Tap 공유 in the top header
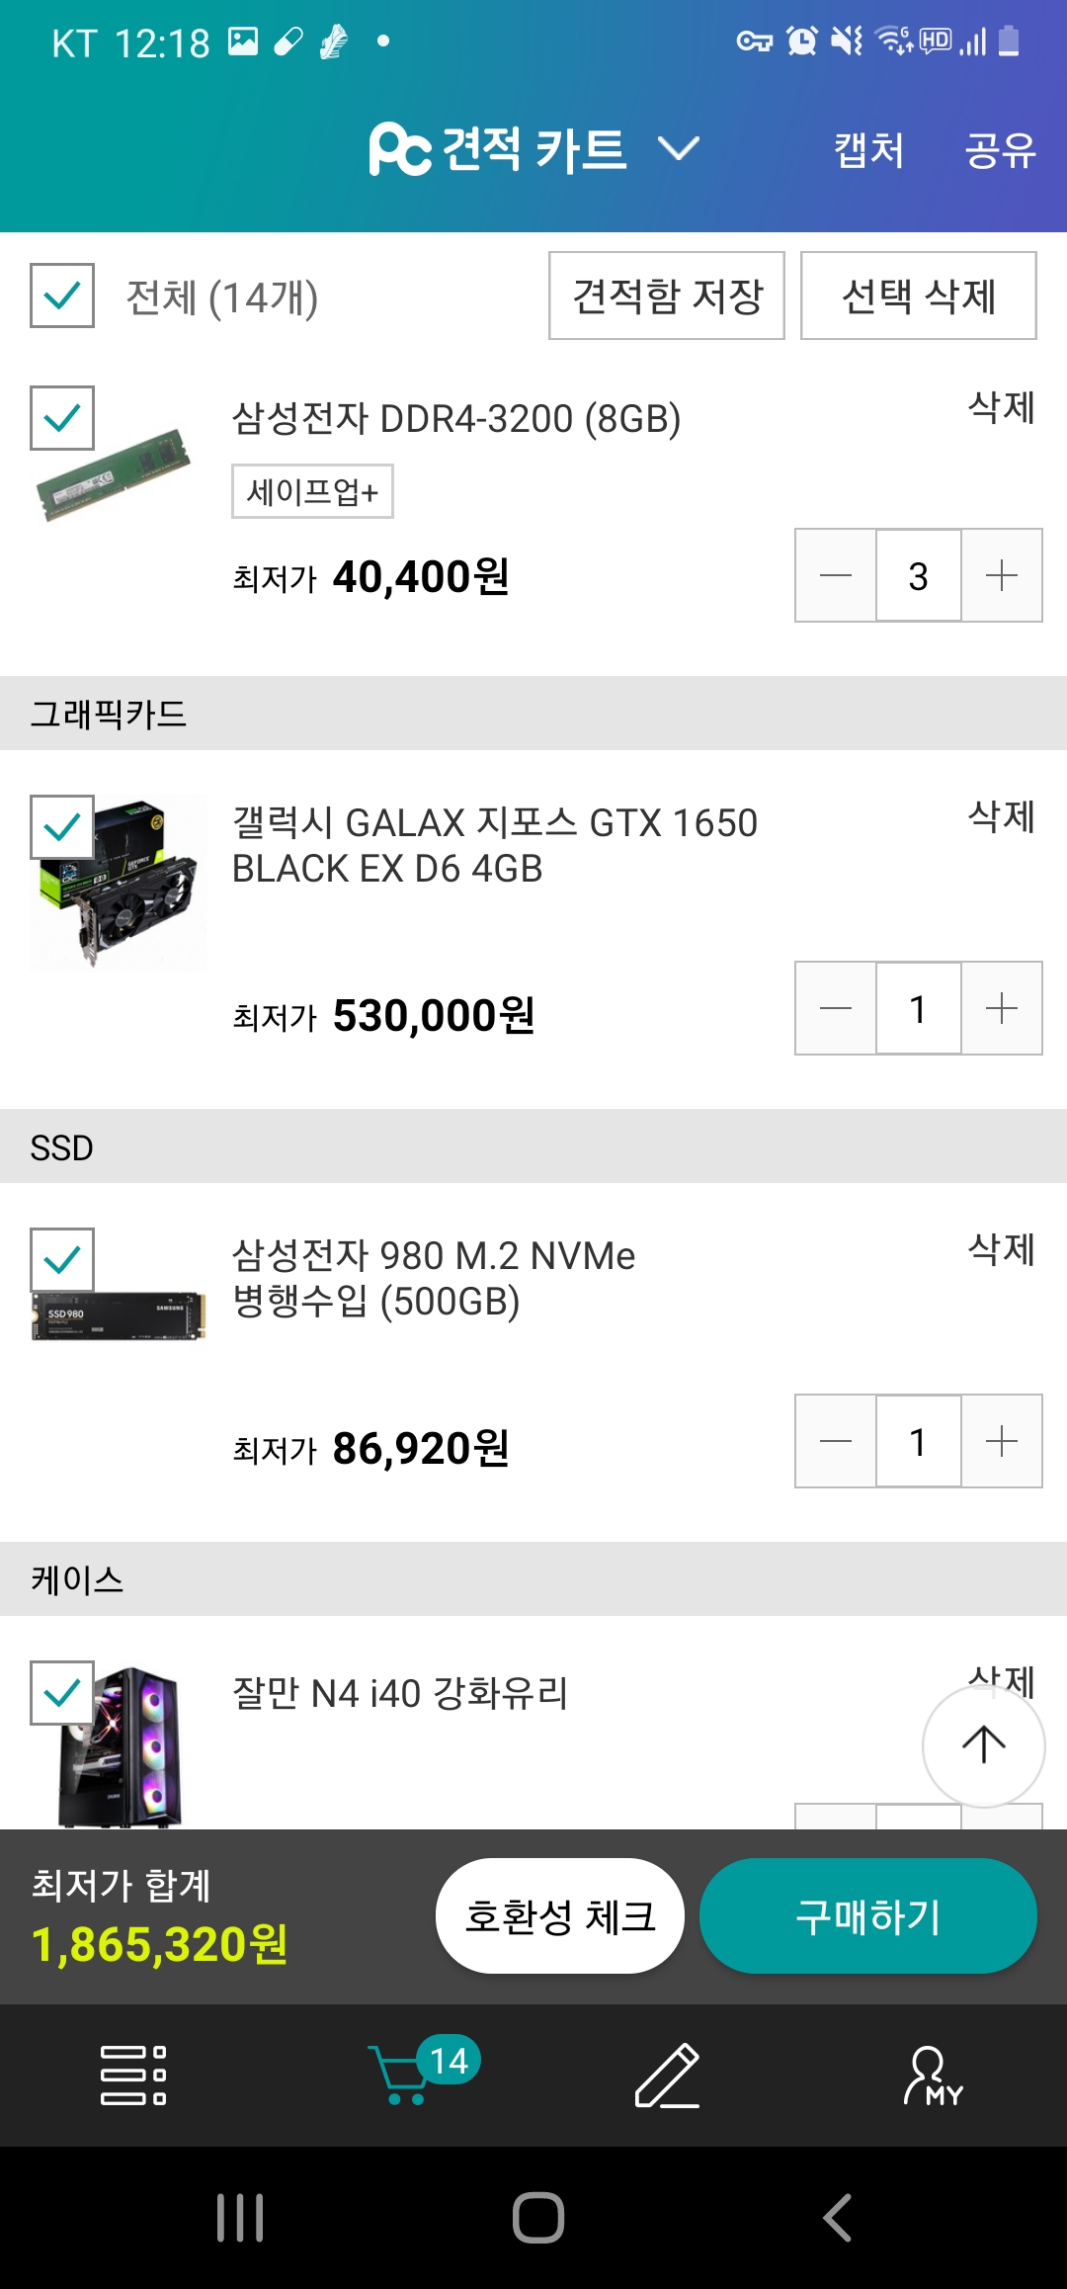1067x2289 pixels. 1000,150
